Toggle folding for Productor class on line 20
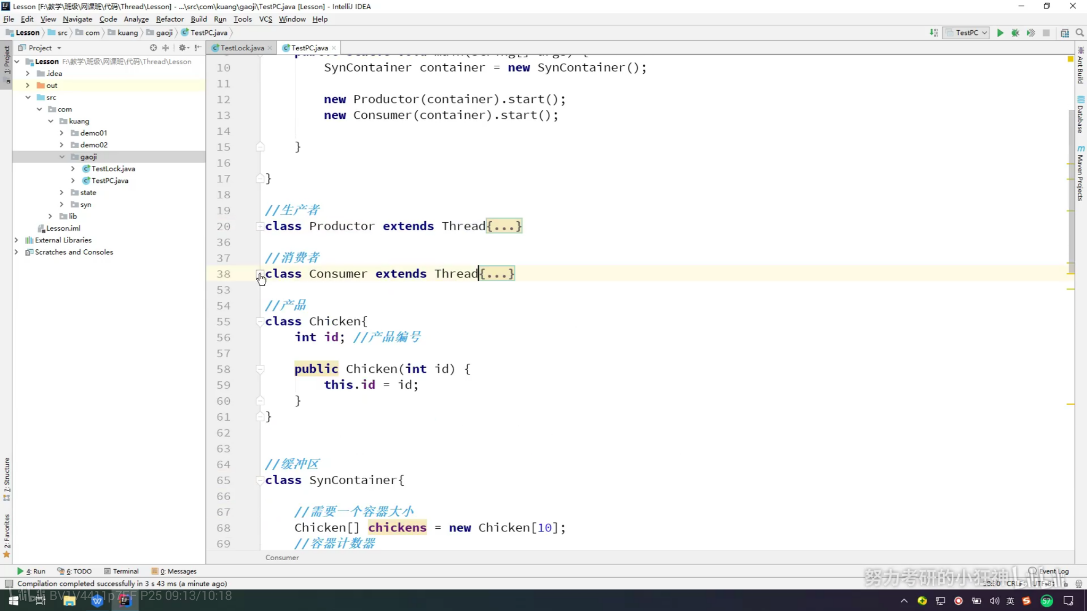 260,226
